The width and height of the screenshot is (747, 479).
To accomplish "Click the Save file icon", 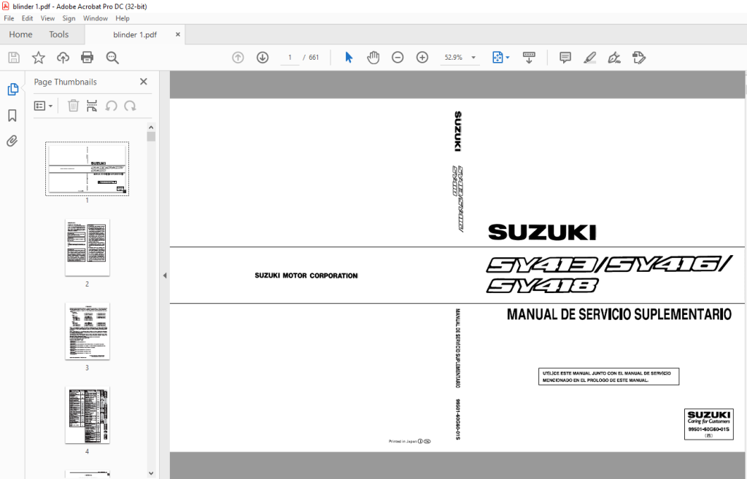I will [x=14, y=58].
